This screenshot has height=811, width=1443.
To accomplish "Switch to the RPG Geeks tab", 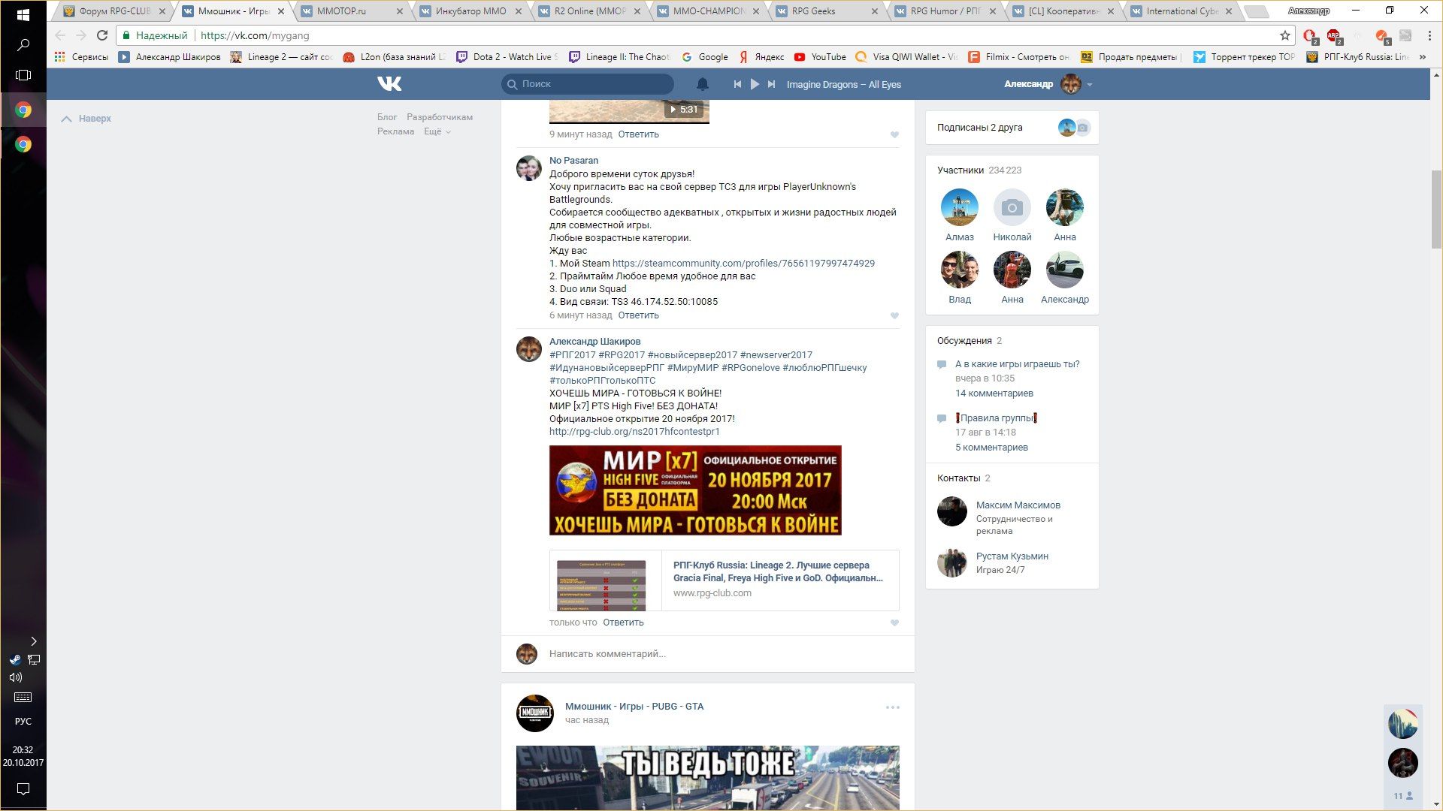I will pos(827,11).
